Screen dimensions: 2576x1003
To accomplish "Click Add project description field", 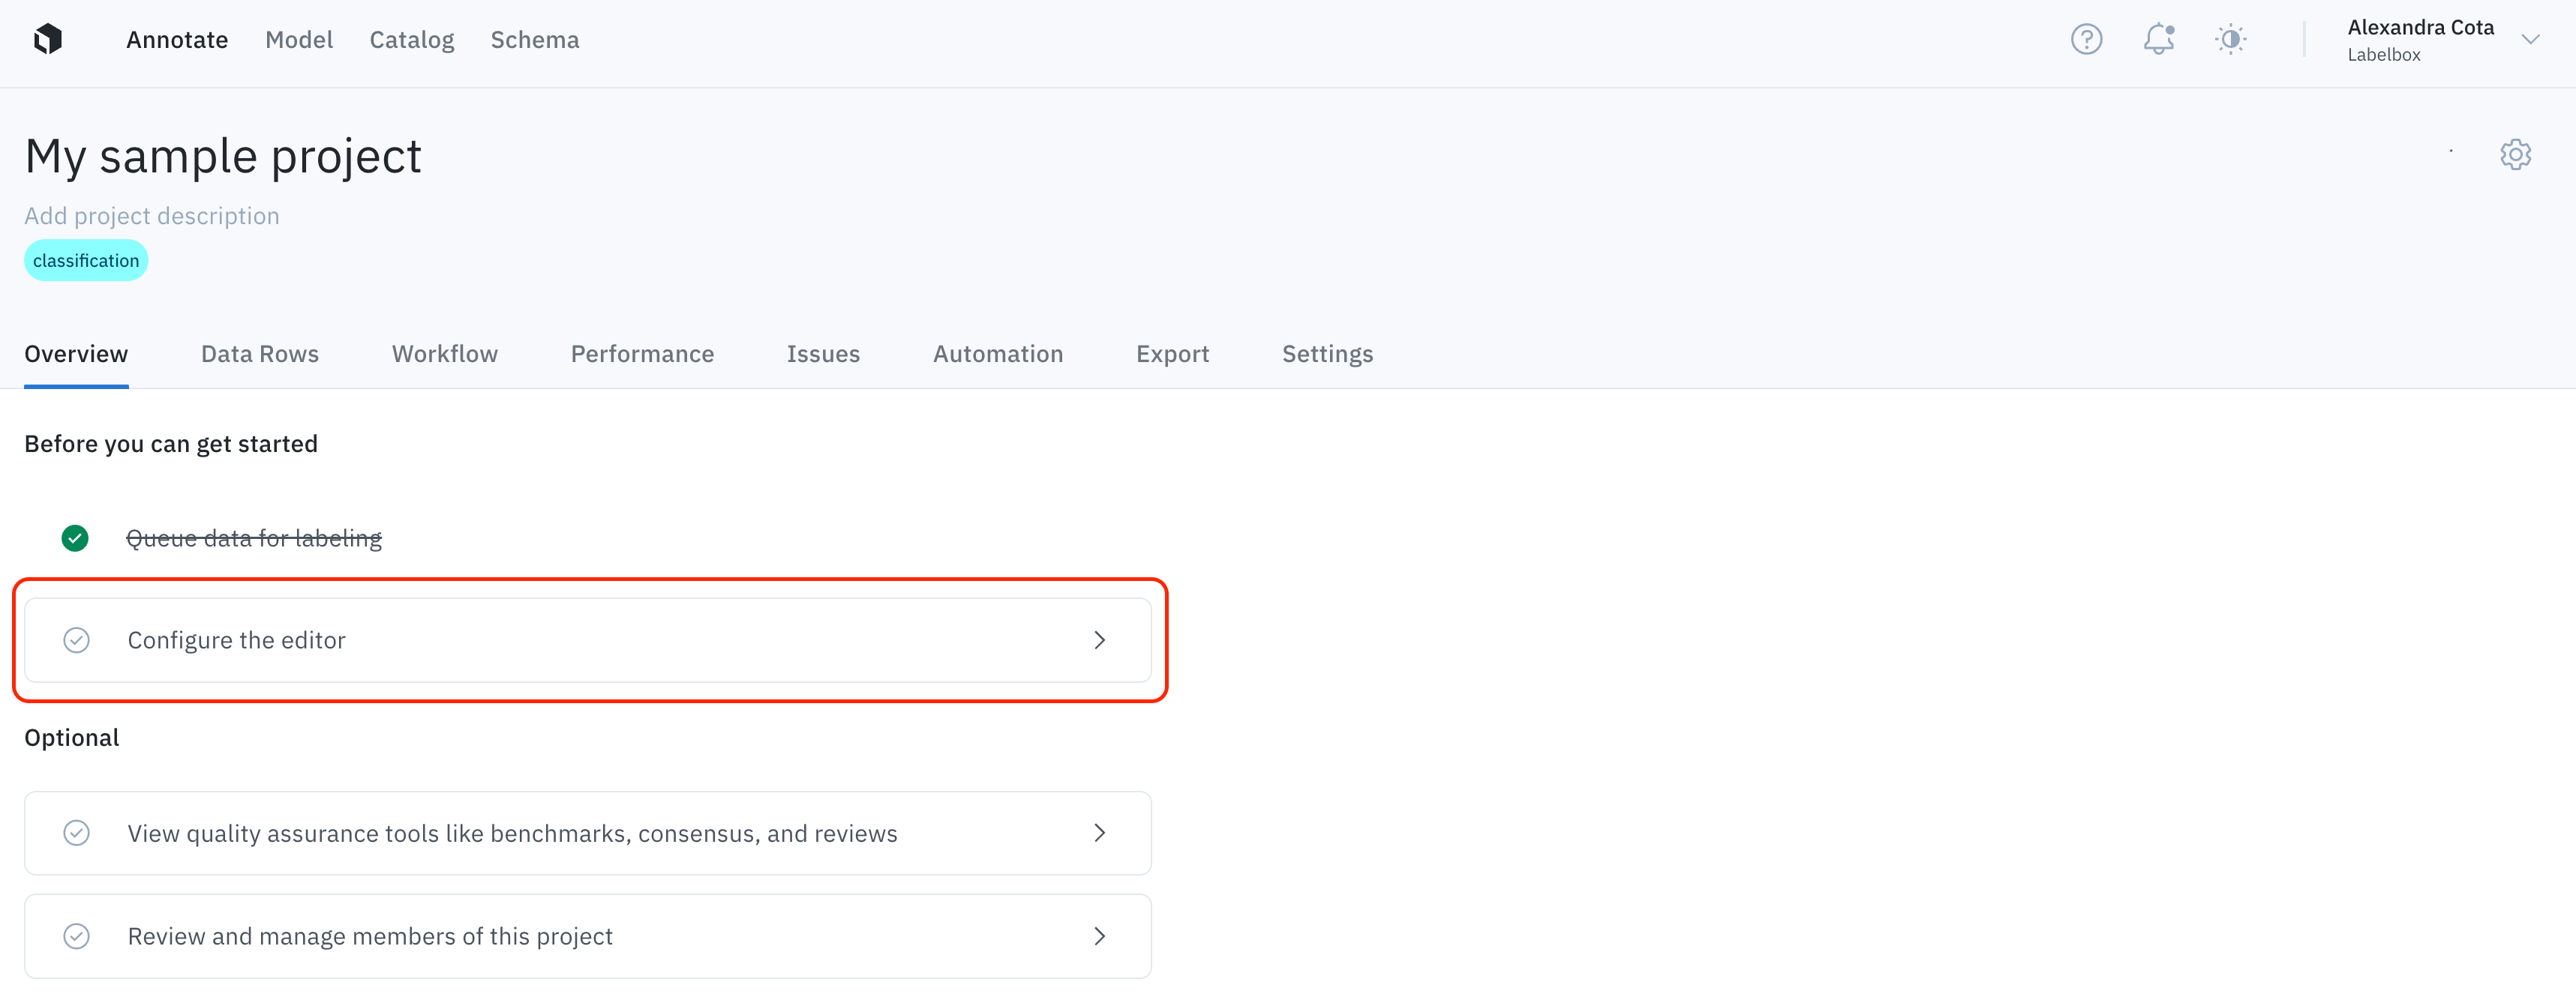I will pyautogui.click(x=152, y=216).
